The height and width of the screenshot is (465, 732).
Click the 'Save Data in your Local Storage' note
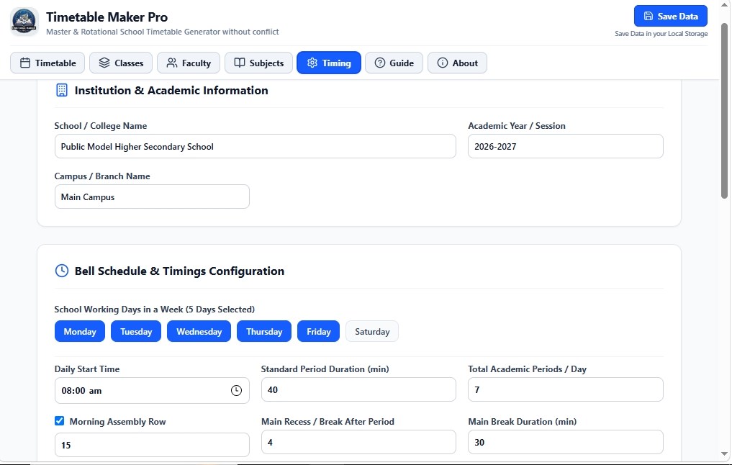pos(661,34)
